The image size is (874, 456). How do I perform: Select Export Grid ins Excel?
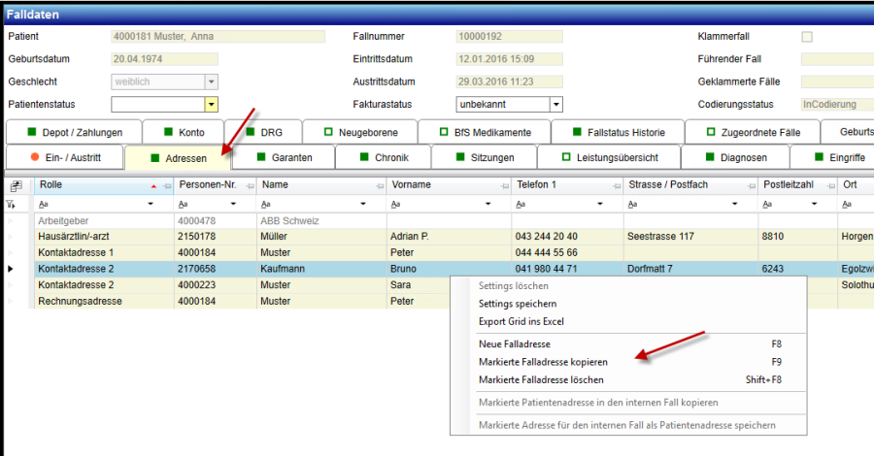[521, 321]
